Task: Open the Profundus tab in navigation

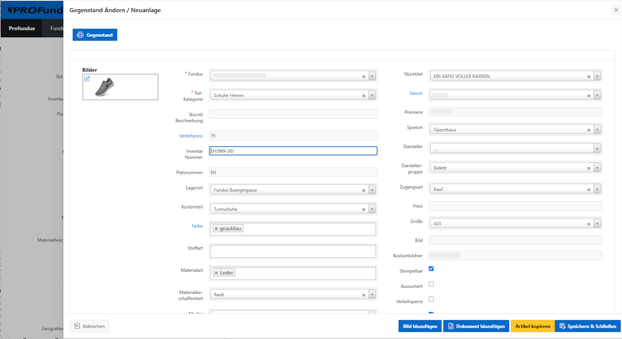Action: click(x=22, y=28)
